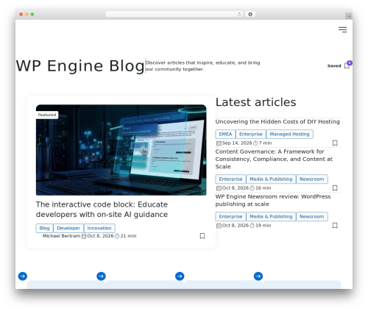
Task: Click the browser extension icon beside address bar
Action: 250,15
